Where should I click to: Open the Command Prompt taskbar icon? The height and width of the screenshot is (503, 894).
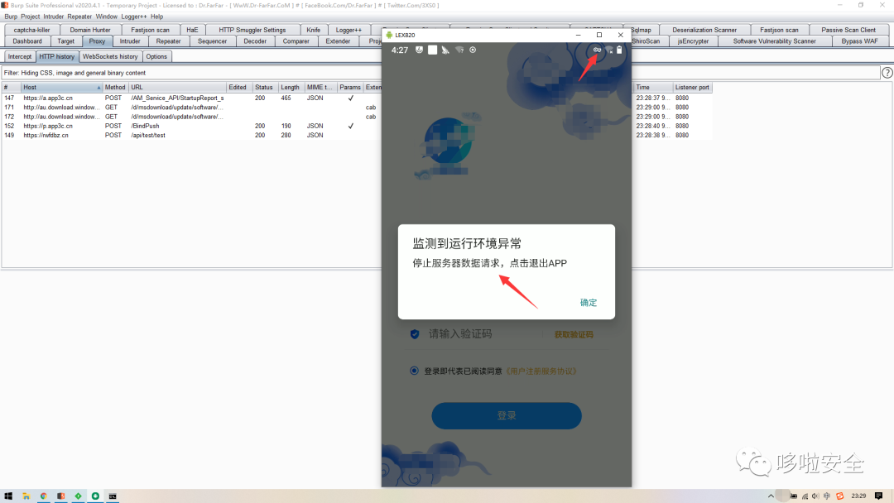[113, 496]
